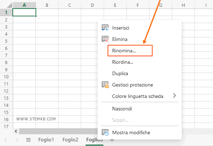This screenshot has width=213, height=146.
Task: Select column D header
Action: click(92, 5)
